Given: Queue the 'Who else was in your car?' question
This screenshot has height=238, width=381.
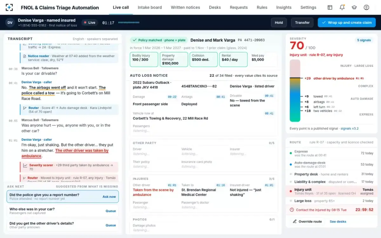Looking at the screenshot, I should [111, 211].
